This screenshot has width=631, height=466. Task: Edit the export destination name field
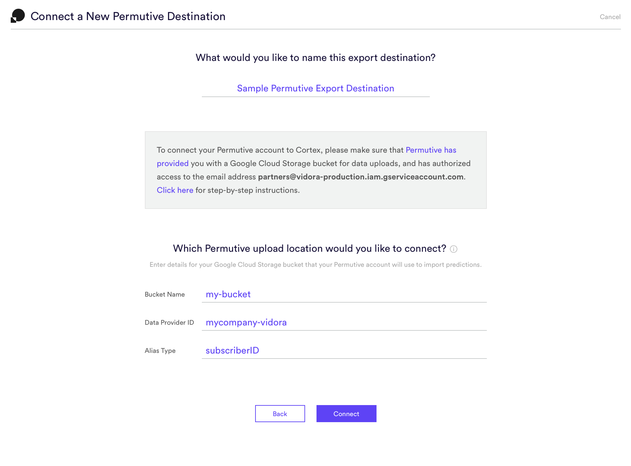[315, 88]
